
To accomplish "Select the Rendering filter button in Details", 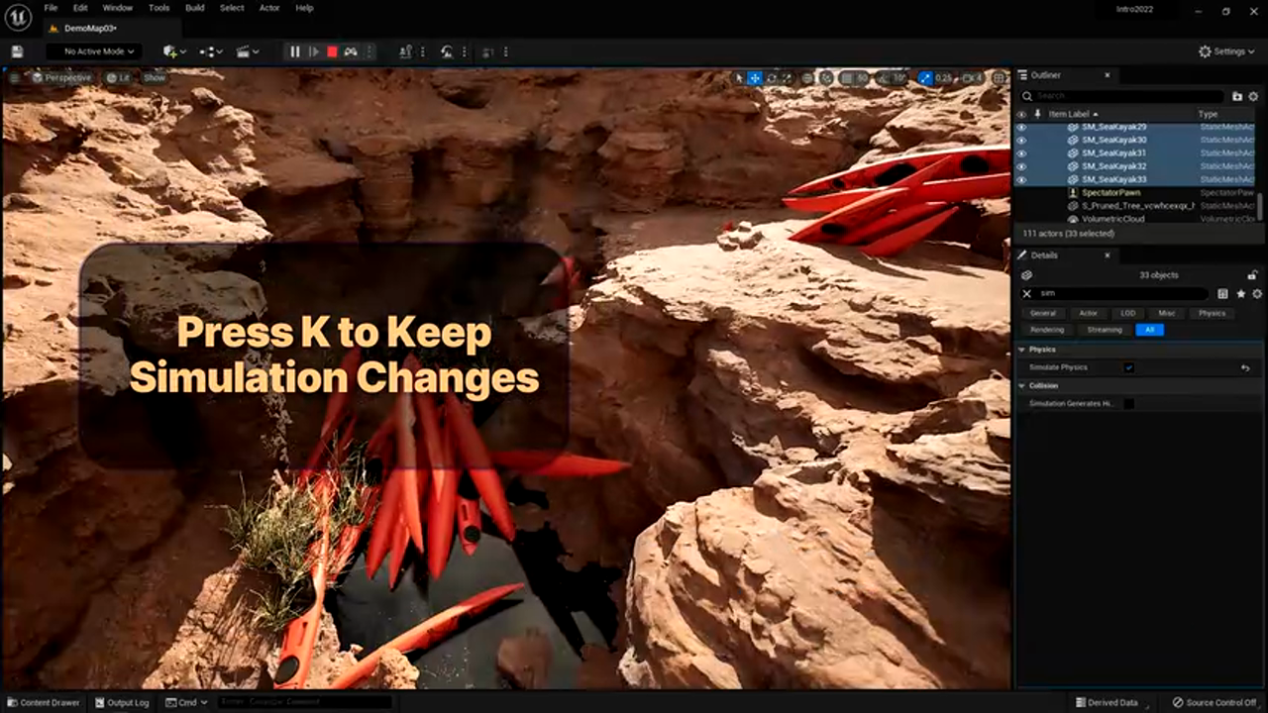I will tap(1047, 330).
